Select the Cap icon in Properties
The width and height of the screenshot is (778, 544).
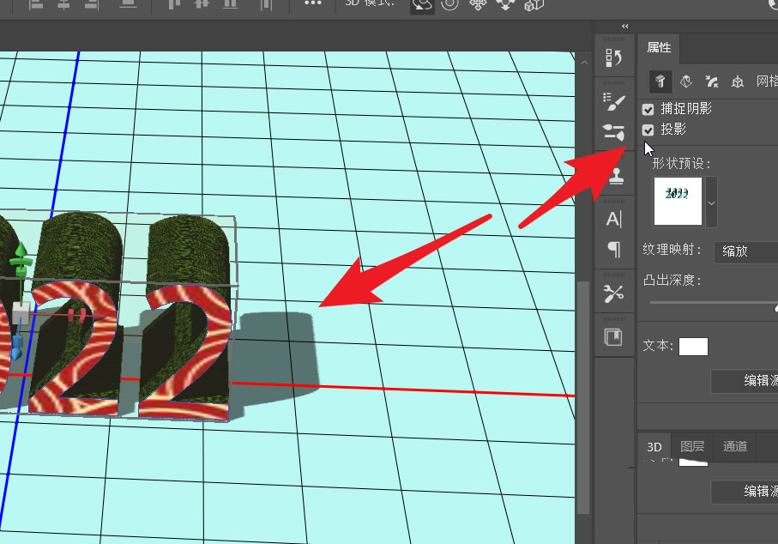pos(711,82)
